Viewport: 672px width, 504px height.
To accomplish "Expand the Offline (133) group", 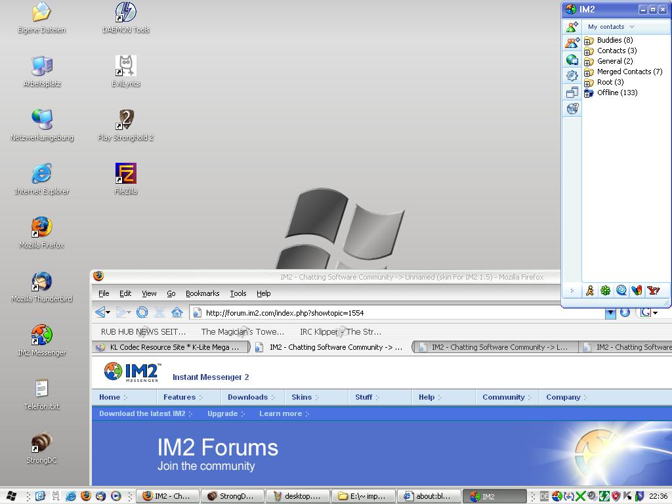I will (x=589, y=93).
